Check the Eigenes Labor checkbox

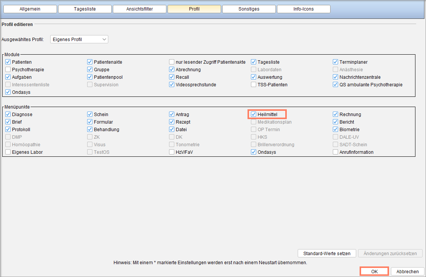coord(8,152)
